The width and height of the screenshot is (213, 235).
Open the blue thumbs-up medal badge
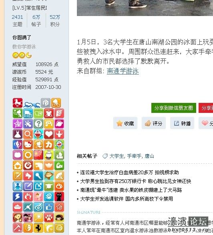(x=49, y=207)
